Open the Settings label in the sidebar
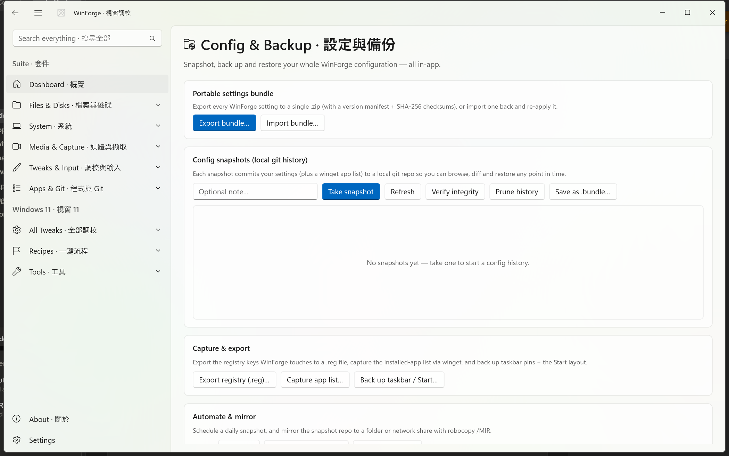This screenshot has height=456, width=729. [x=42, y=440]
